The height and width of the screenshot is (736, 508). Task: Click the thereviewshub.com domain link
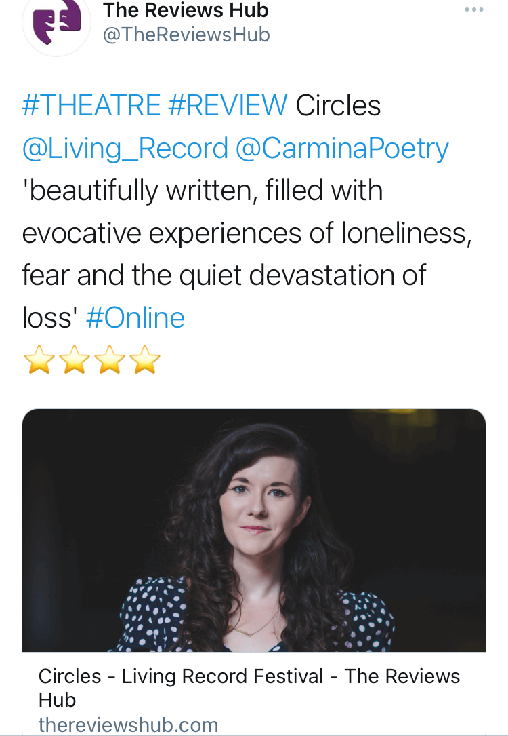click(128, 724)
